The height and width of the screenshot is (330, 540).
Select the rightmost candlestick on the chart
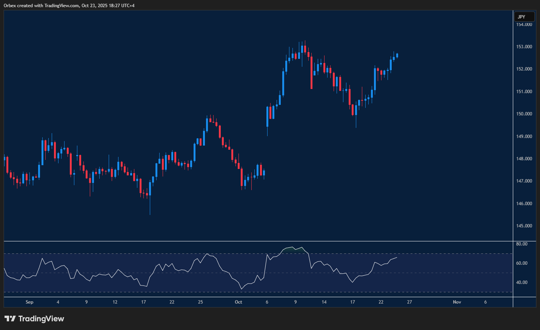[396, 55]
